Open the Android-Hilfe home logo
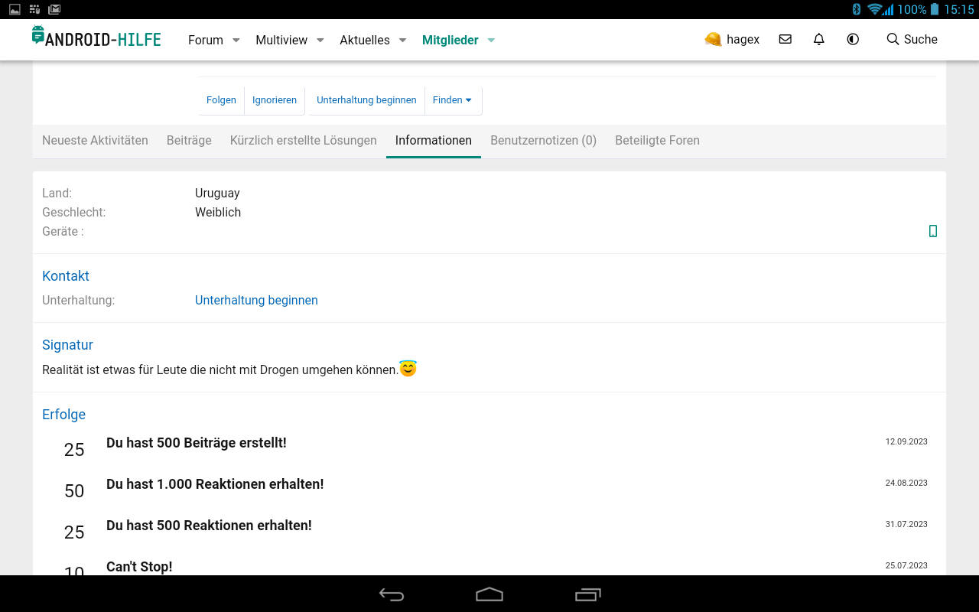Viewport: 979px width, 612px height. point(96,38)
